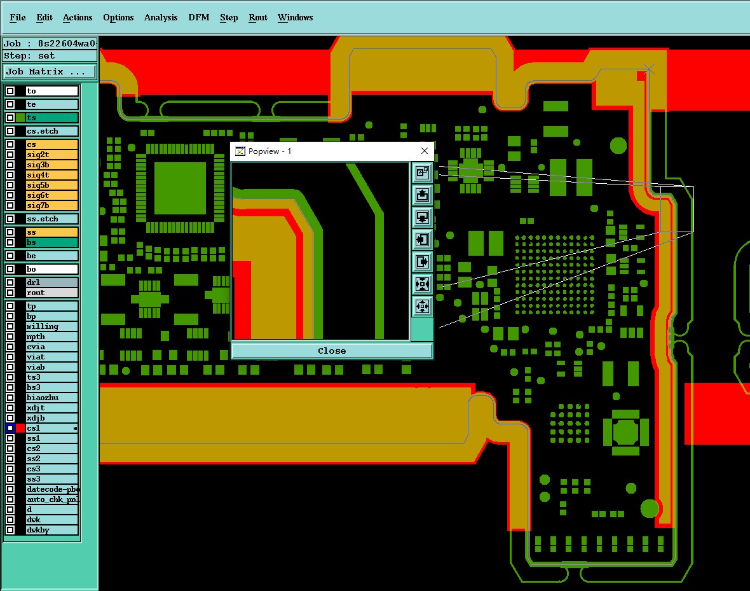Screen dimensions: 750x591
Task: Select the bo layer name
Action: [x=51, y=269]
